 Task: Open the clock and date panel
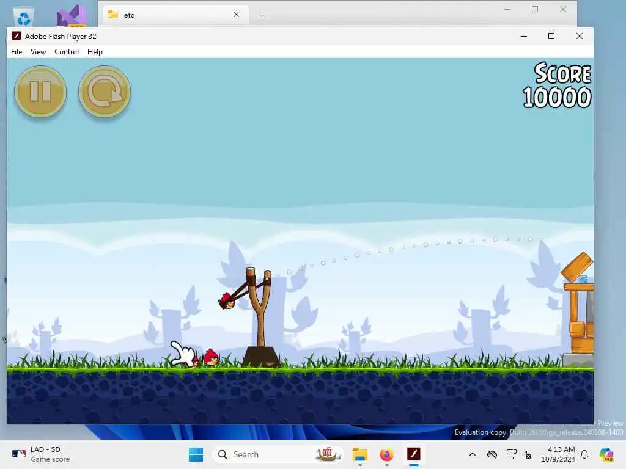[x=558, y=454]
